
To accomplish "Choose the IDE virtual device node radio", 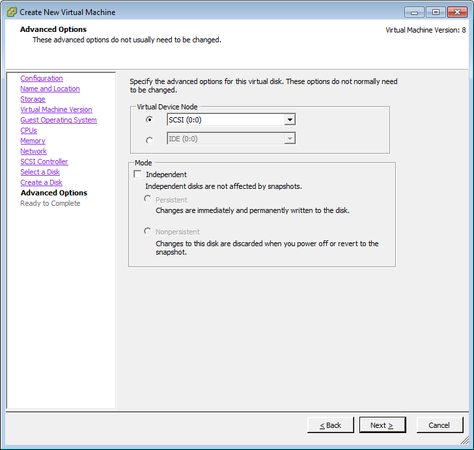I will click(x=150, y=139).
